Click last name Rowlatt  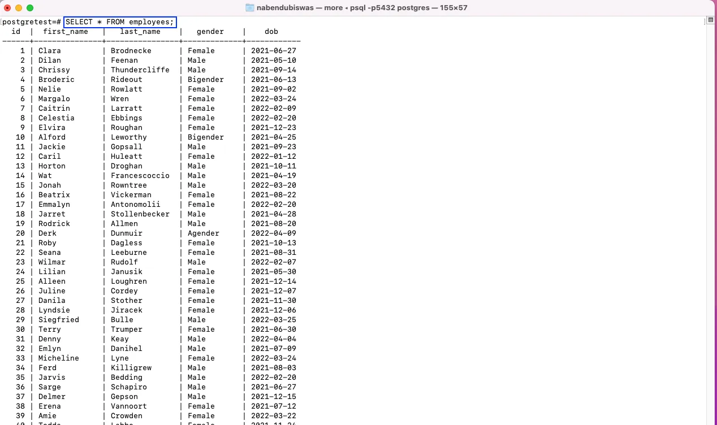[x=127, y=89]
